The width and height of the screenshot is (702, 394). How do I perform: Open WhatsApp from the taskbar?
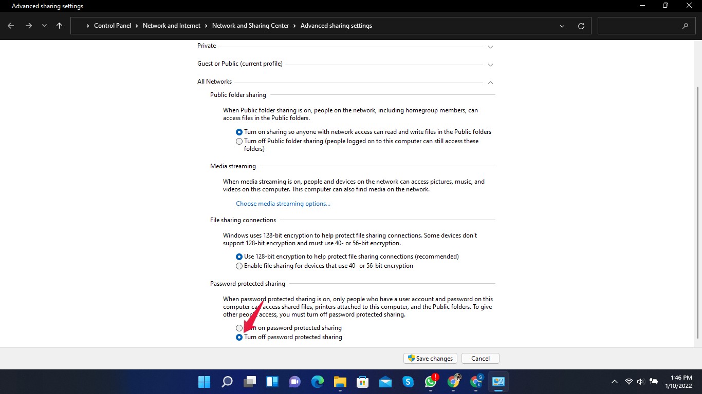430,382
